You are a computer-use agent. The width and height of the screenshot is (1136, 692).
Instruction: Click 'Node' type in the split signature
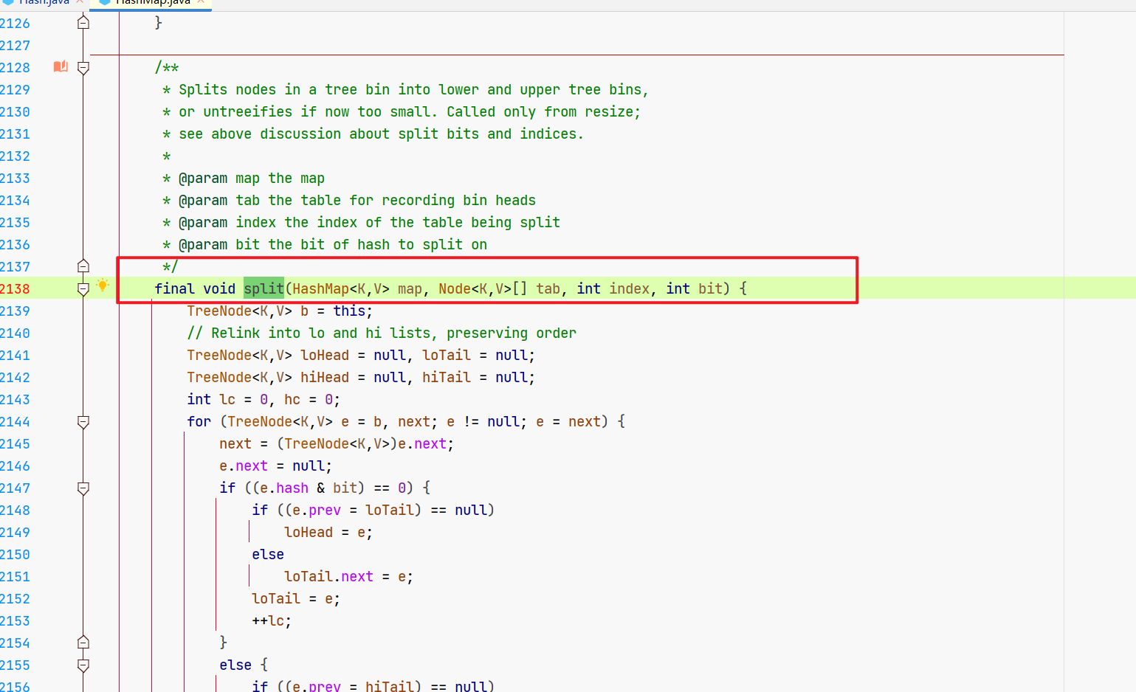(x=455, y=288)
